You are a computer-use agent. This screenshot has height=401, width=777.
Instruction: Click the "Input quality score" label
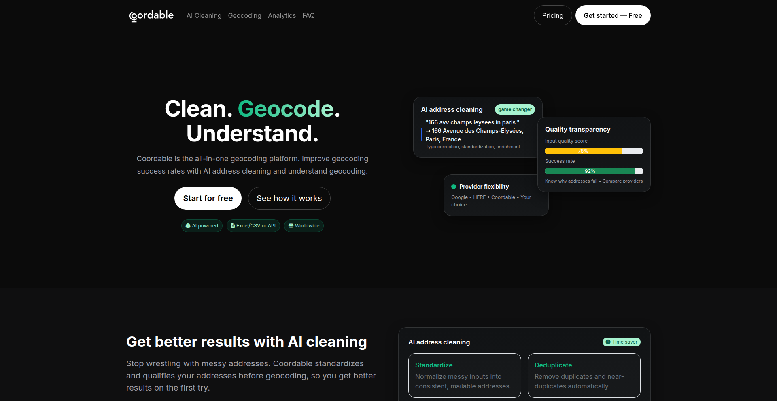pos(566,141)
